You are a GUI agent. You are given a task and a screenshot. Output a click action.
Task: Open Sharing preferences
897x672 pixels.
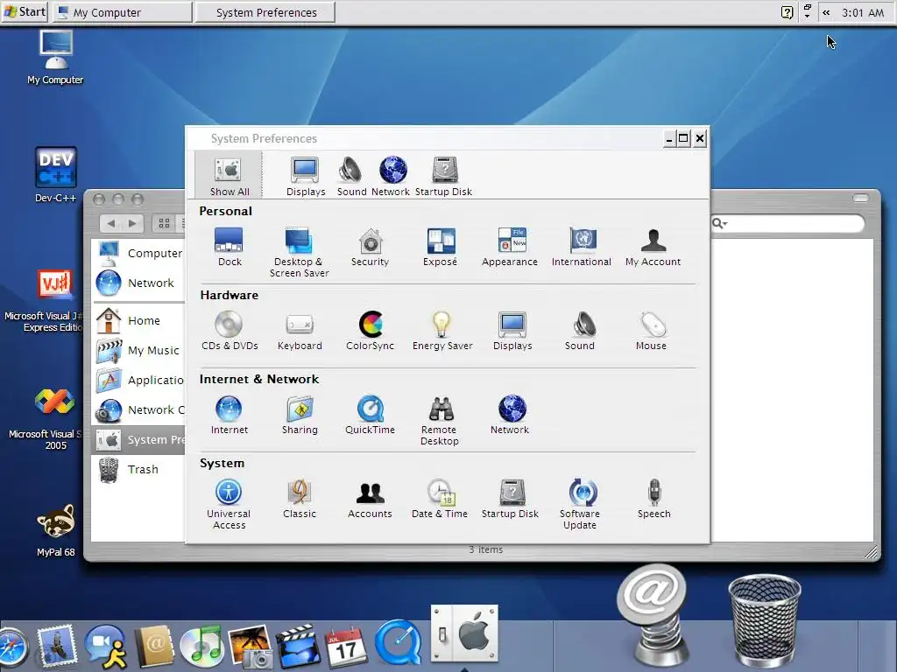pos(300,415)
